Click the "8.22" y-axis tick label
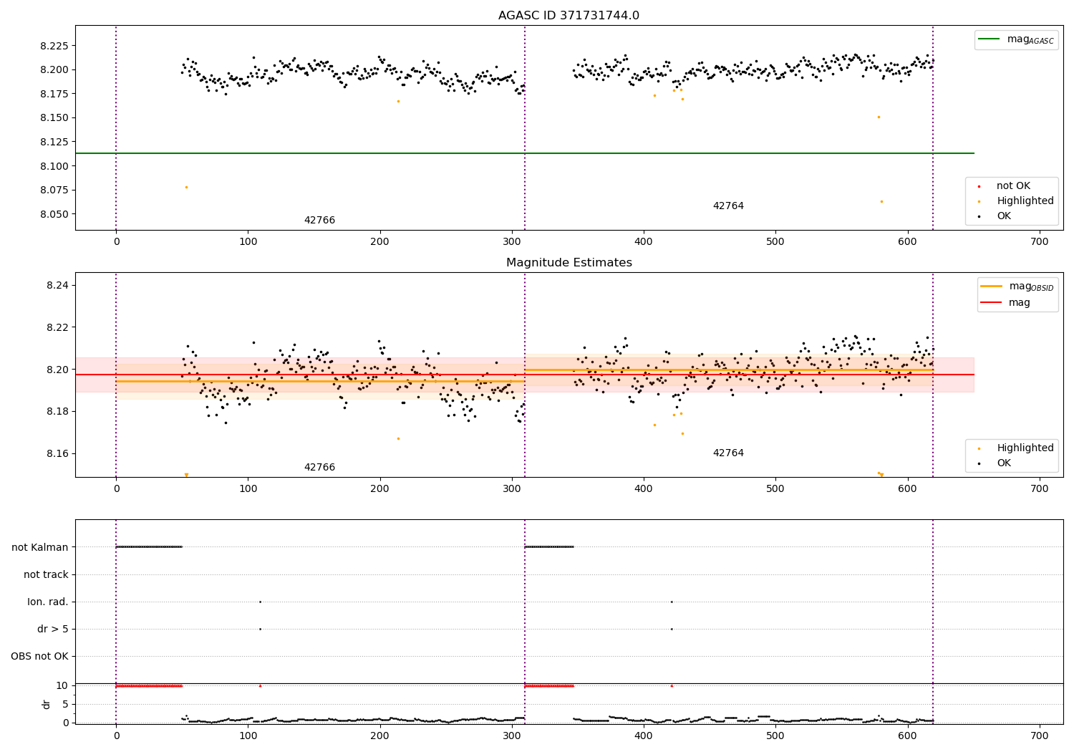Viewport: 1074px width, 752px height. pos(57,327)
